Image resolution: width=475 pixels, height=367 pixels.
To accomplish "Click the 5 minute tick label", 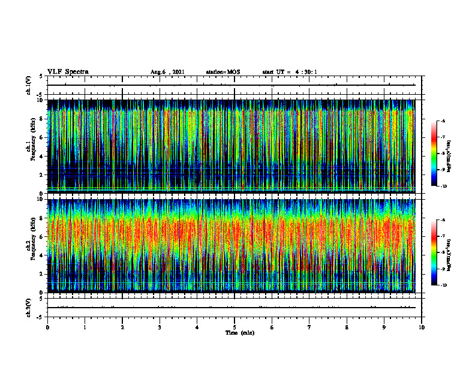I will coord(235,327).
